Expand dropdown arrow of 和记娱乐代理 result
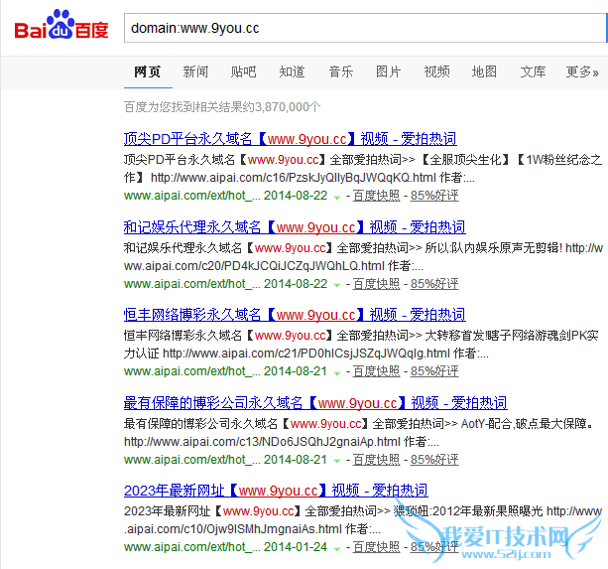This screenshot has height=569, width=608. point(337,285)
